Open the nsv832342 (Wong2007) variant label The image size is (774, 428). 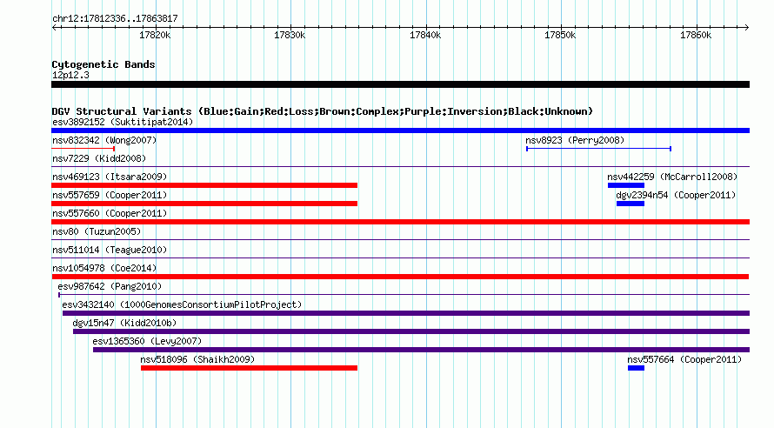click(104, 140)
